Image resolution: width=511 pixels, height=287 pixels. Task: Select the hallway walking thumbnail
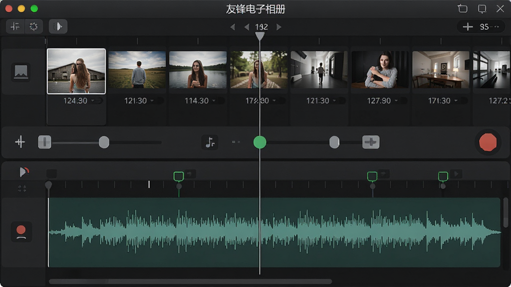319,70
